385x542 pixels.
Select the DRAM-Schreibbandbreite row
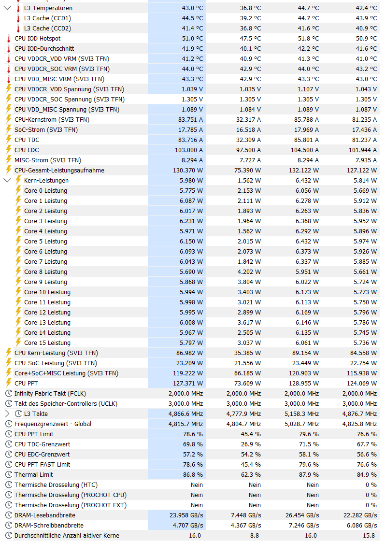(x=191, y=525)
